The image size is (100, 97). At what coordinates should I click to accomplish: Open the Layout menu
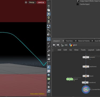pyautogui.click(x=91, y=50)
